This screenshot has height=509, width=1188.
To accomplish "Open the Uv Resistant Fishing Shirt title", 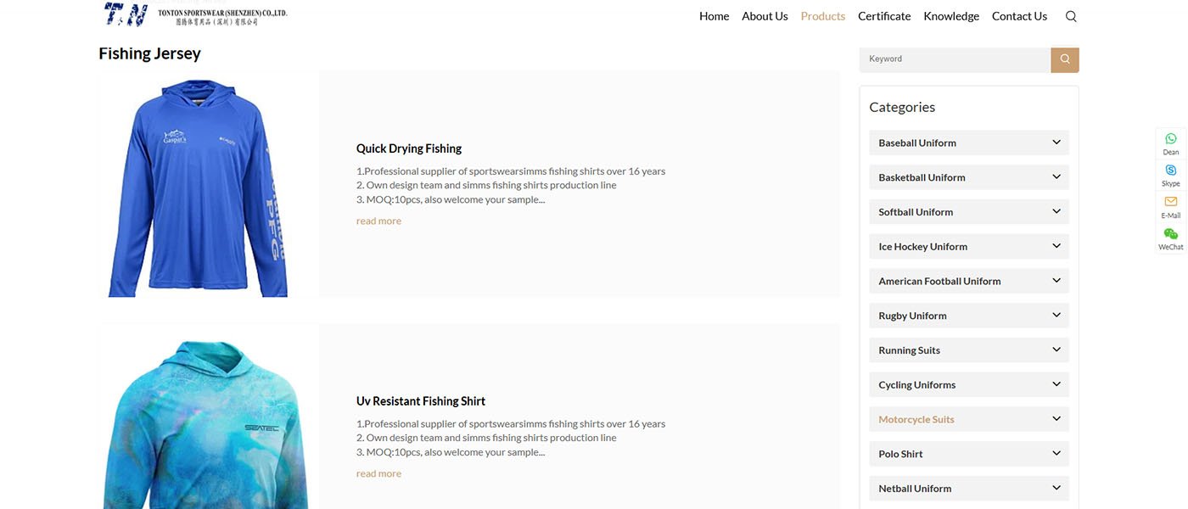I will tap(421, 401).
